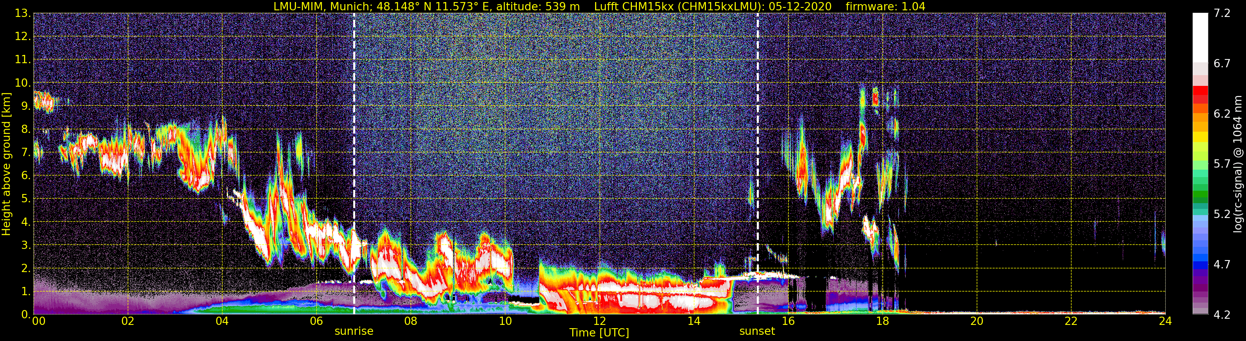This screenshot has height=341, width=1246.
Task: Click the x-axis tick label '18'
Action: [x=882, y=322]
